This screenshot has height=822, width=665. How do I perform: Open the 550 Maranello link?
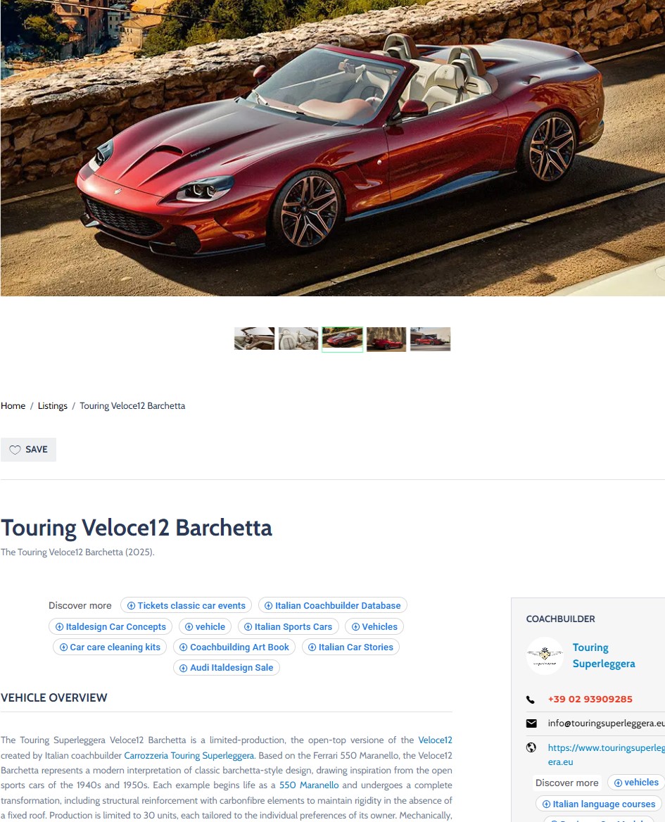pyautogui.click(x=309, y=785)
